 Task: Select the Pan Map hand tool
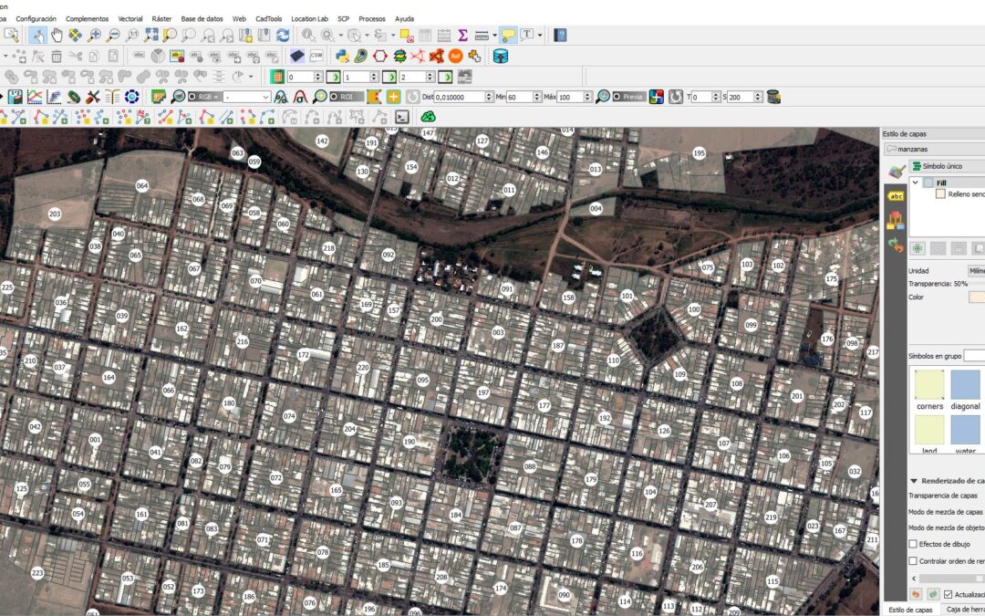pyautogui.click(x=57, y=36)
